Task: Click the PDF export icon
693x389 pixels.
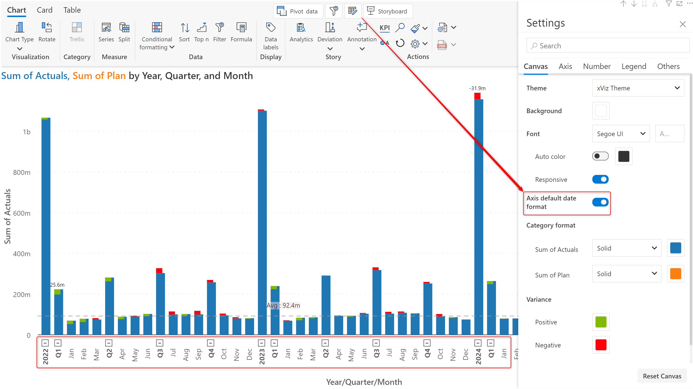Action: pos(442,45)
